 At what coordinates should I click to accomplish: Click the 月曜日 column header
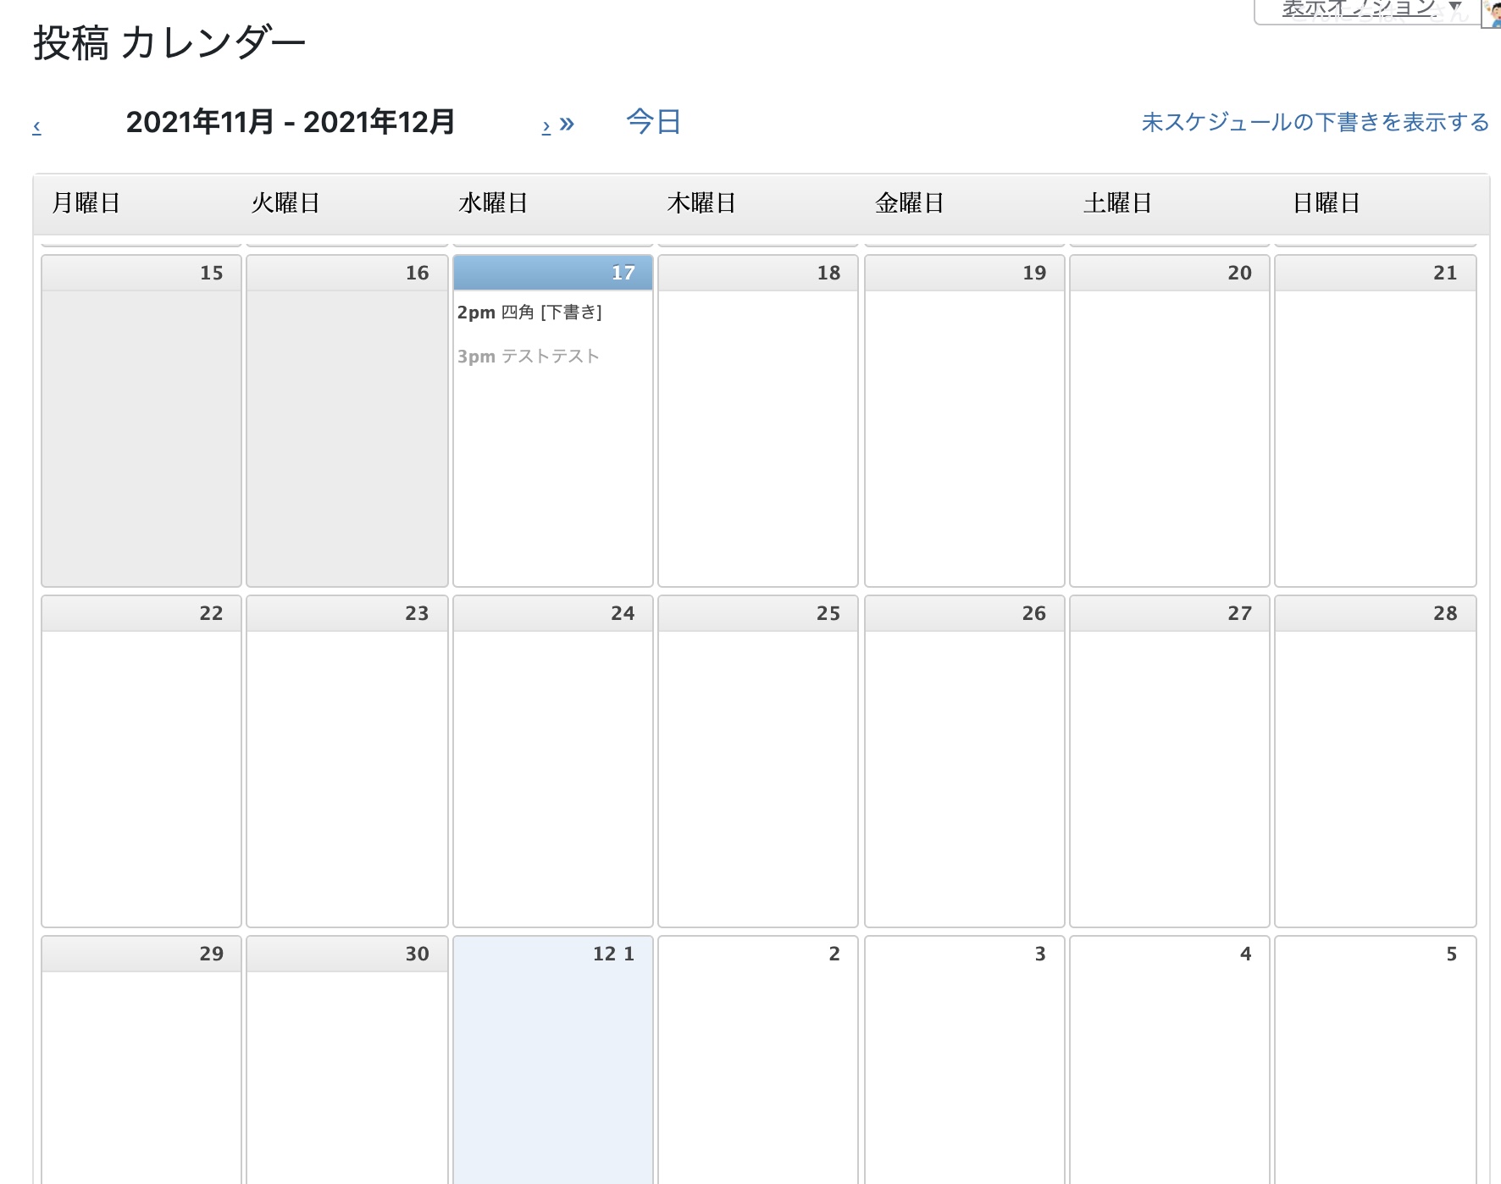pos(86,203)
